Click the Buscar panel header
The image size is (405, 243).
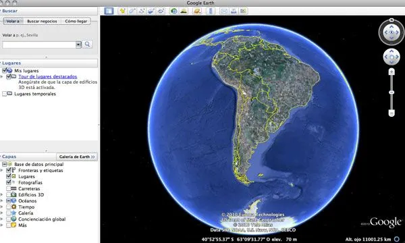coord(49,11)
